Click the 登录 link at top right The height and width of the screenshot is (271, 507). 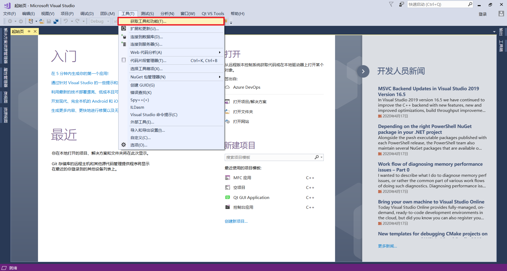[x=483, y=14]
